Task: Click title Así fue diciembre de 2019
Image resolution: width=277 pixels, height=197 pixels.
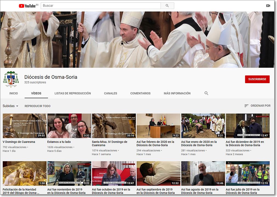Action: 245,143
